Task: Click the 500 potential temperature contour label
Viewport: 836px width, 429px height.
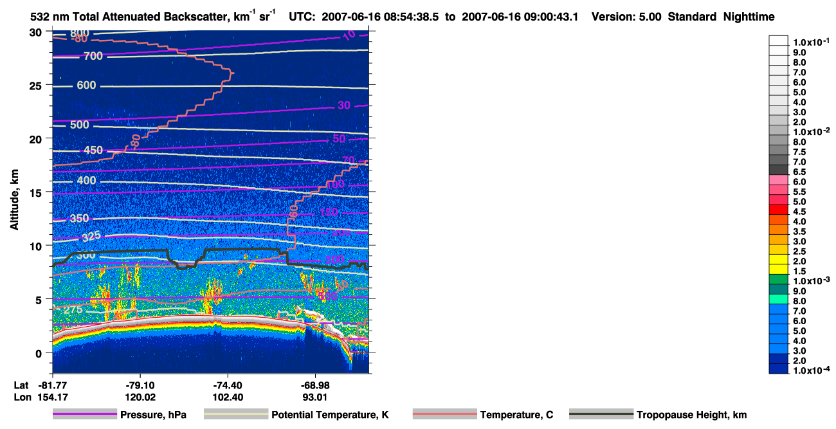Action: click(x=80, y=125)
